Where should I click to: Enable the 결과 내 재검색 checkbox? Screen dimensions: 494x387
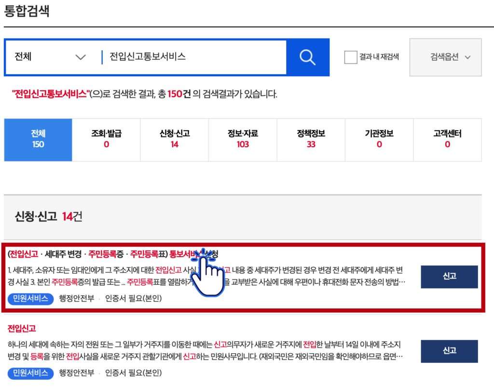tap(351, 57)
